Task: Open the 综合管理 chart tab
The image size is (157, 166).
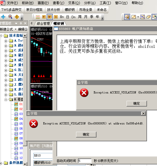Action: click(43, 24)
